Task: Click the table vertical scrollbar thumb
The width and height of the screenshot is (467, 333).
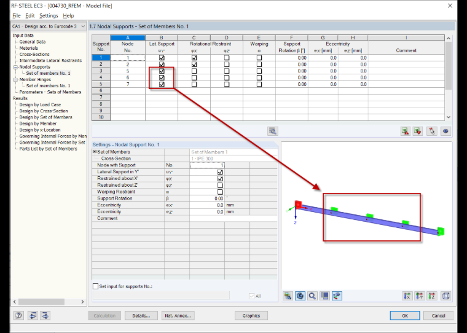Action: pyautogui.click(x=448, y=66)
